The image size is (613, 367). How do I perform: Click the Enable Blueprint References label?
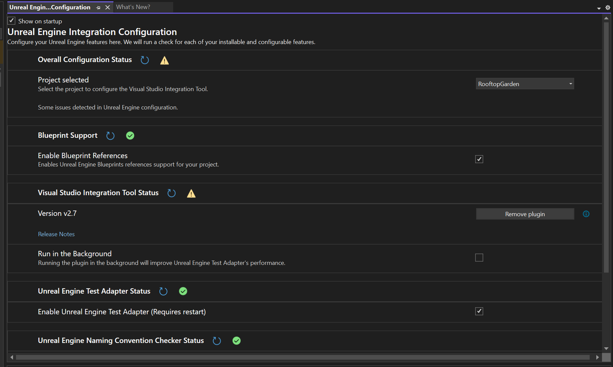point(83,156)
